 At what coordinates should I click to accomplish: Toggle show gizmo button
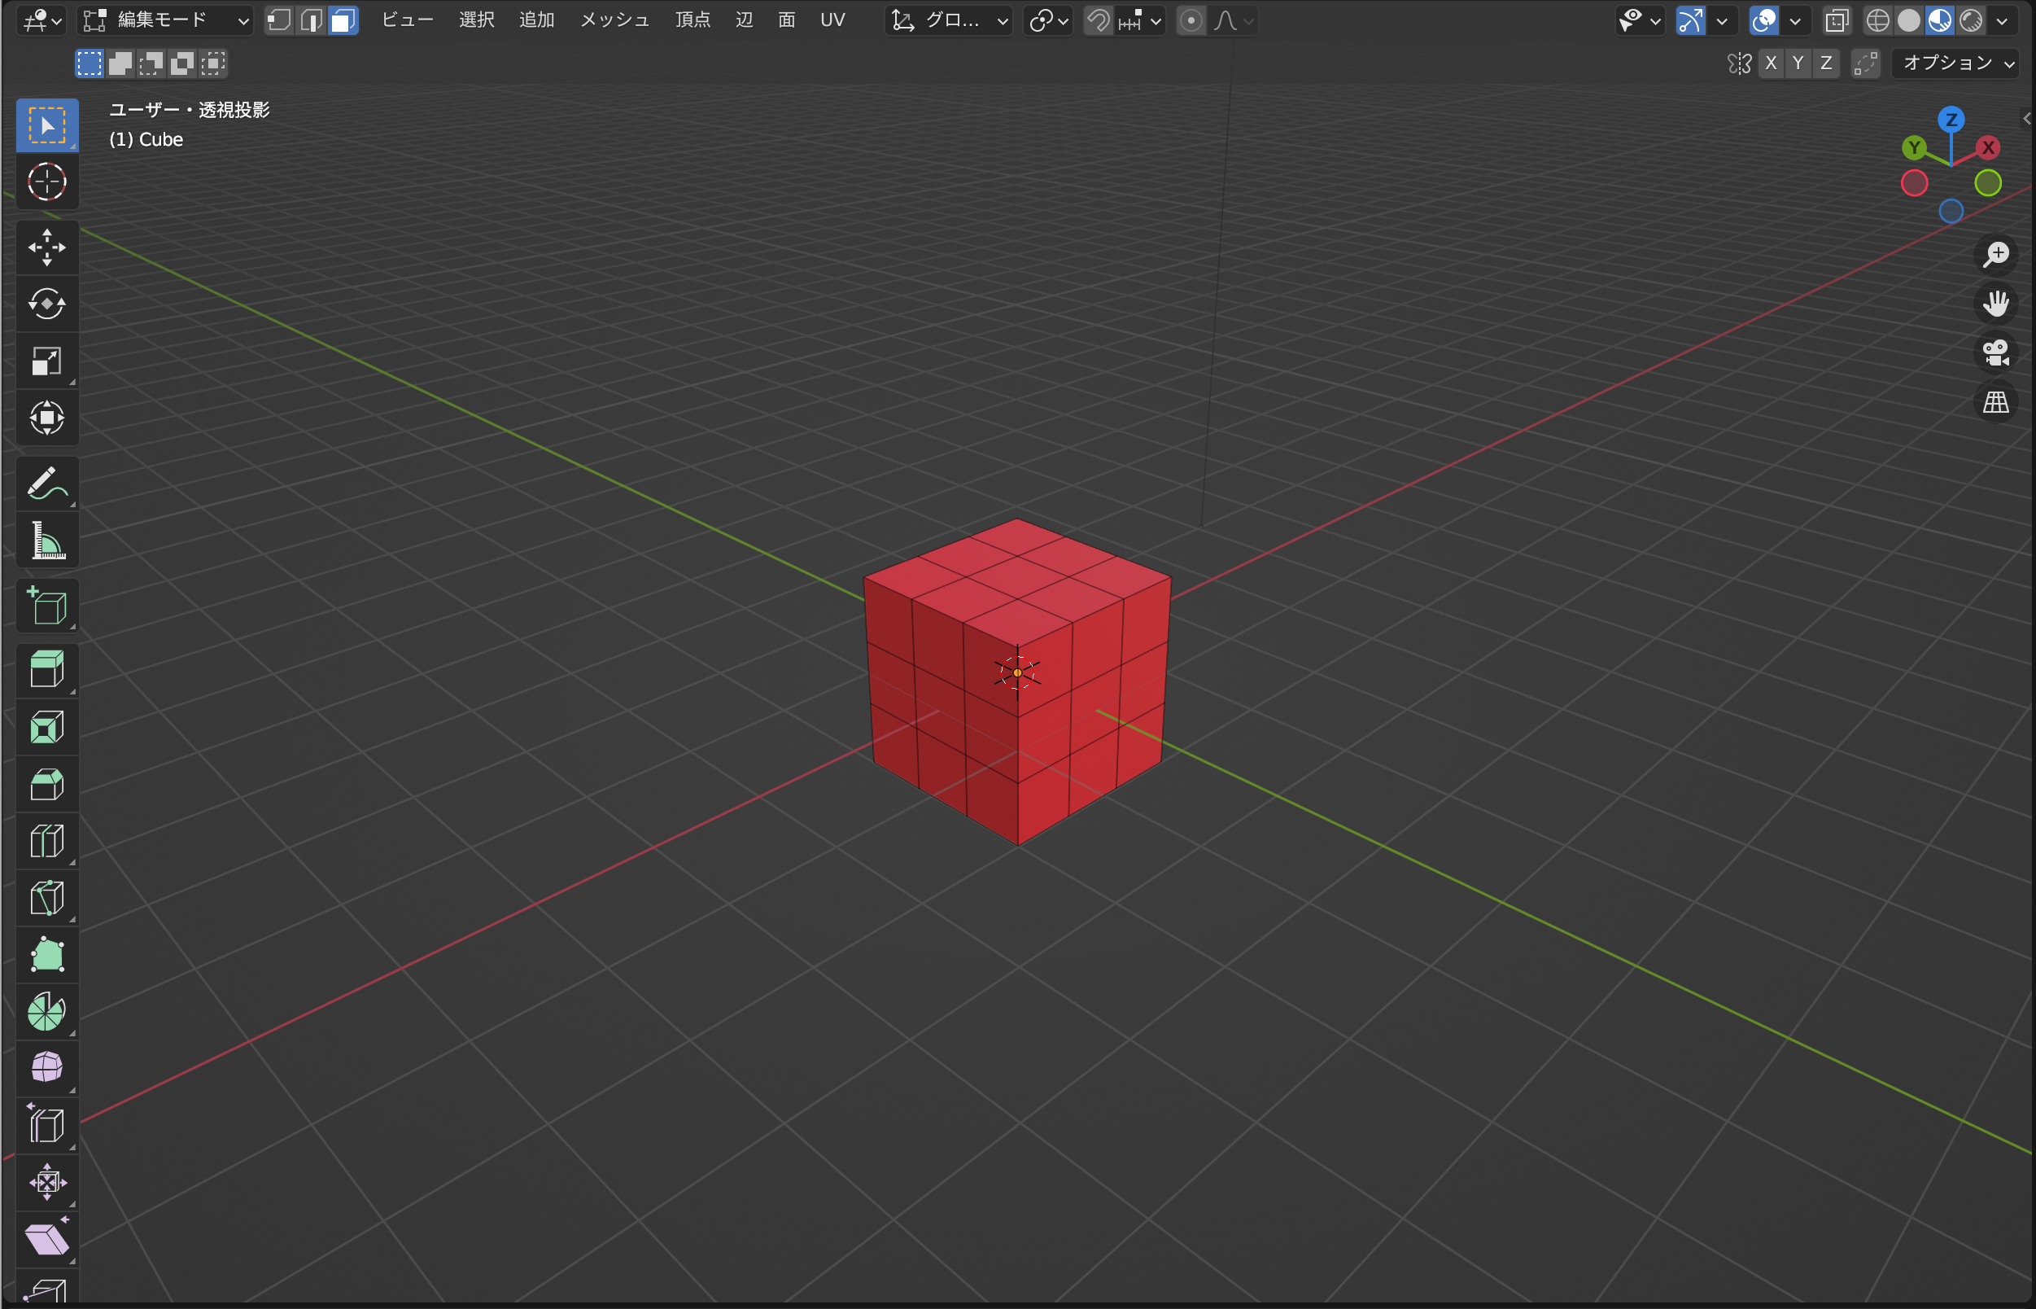pos(1691,20)
